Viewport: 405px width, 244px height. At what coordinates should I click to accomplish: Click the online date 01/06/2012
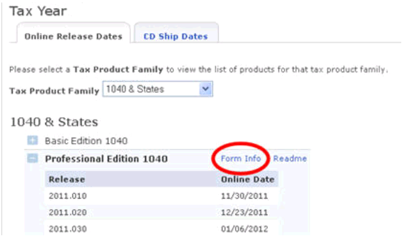tap(244, 229)
